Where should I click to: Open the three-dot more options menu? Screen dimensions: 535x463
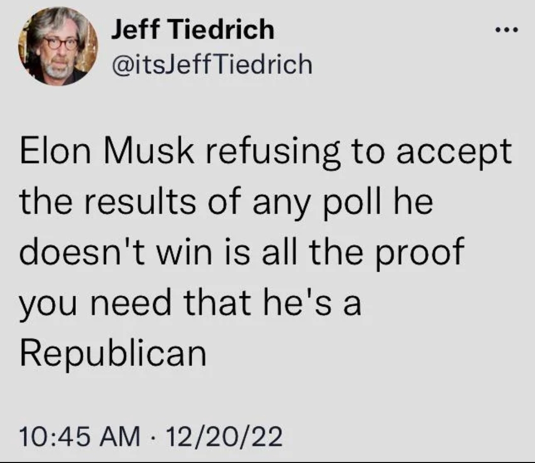pyautogui.click(x=506, y=31)
